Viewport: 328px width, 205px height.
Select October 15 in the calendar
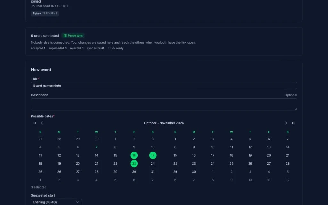pyautogui.click(x=115, y=155)
